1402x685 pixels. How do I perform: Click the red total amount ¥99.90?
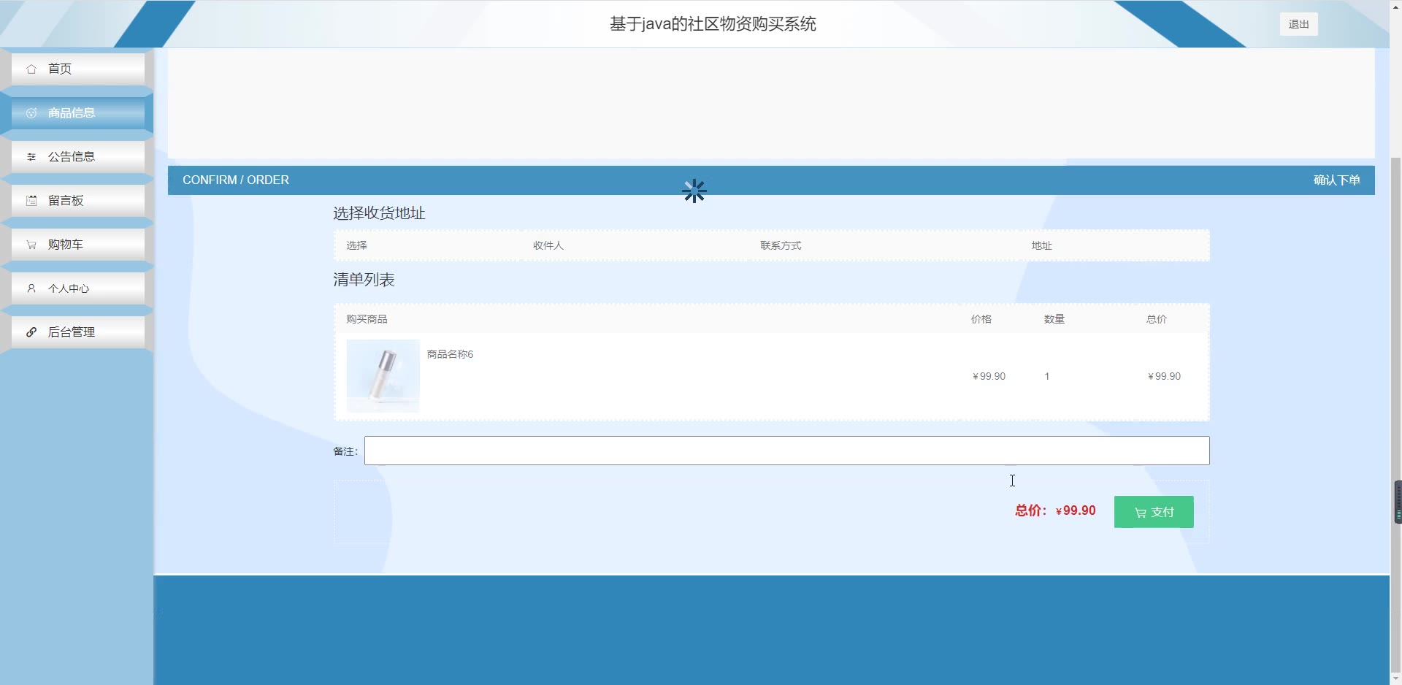pos(1076,510)
